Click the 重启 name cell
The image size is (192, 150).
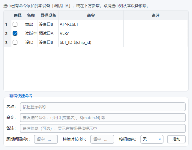pos(31,24)
